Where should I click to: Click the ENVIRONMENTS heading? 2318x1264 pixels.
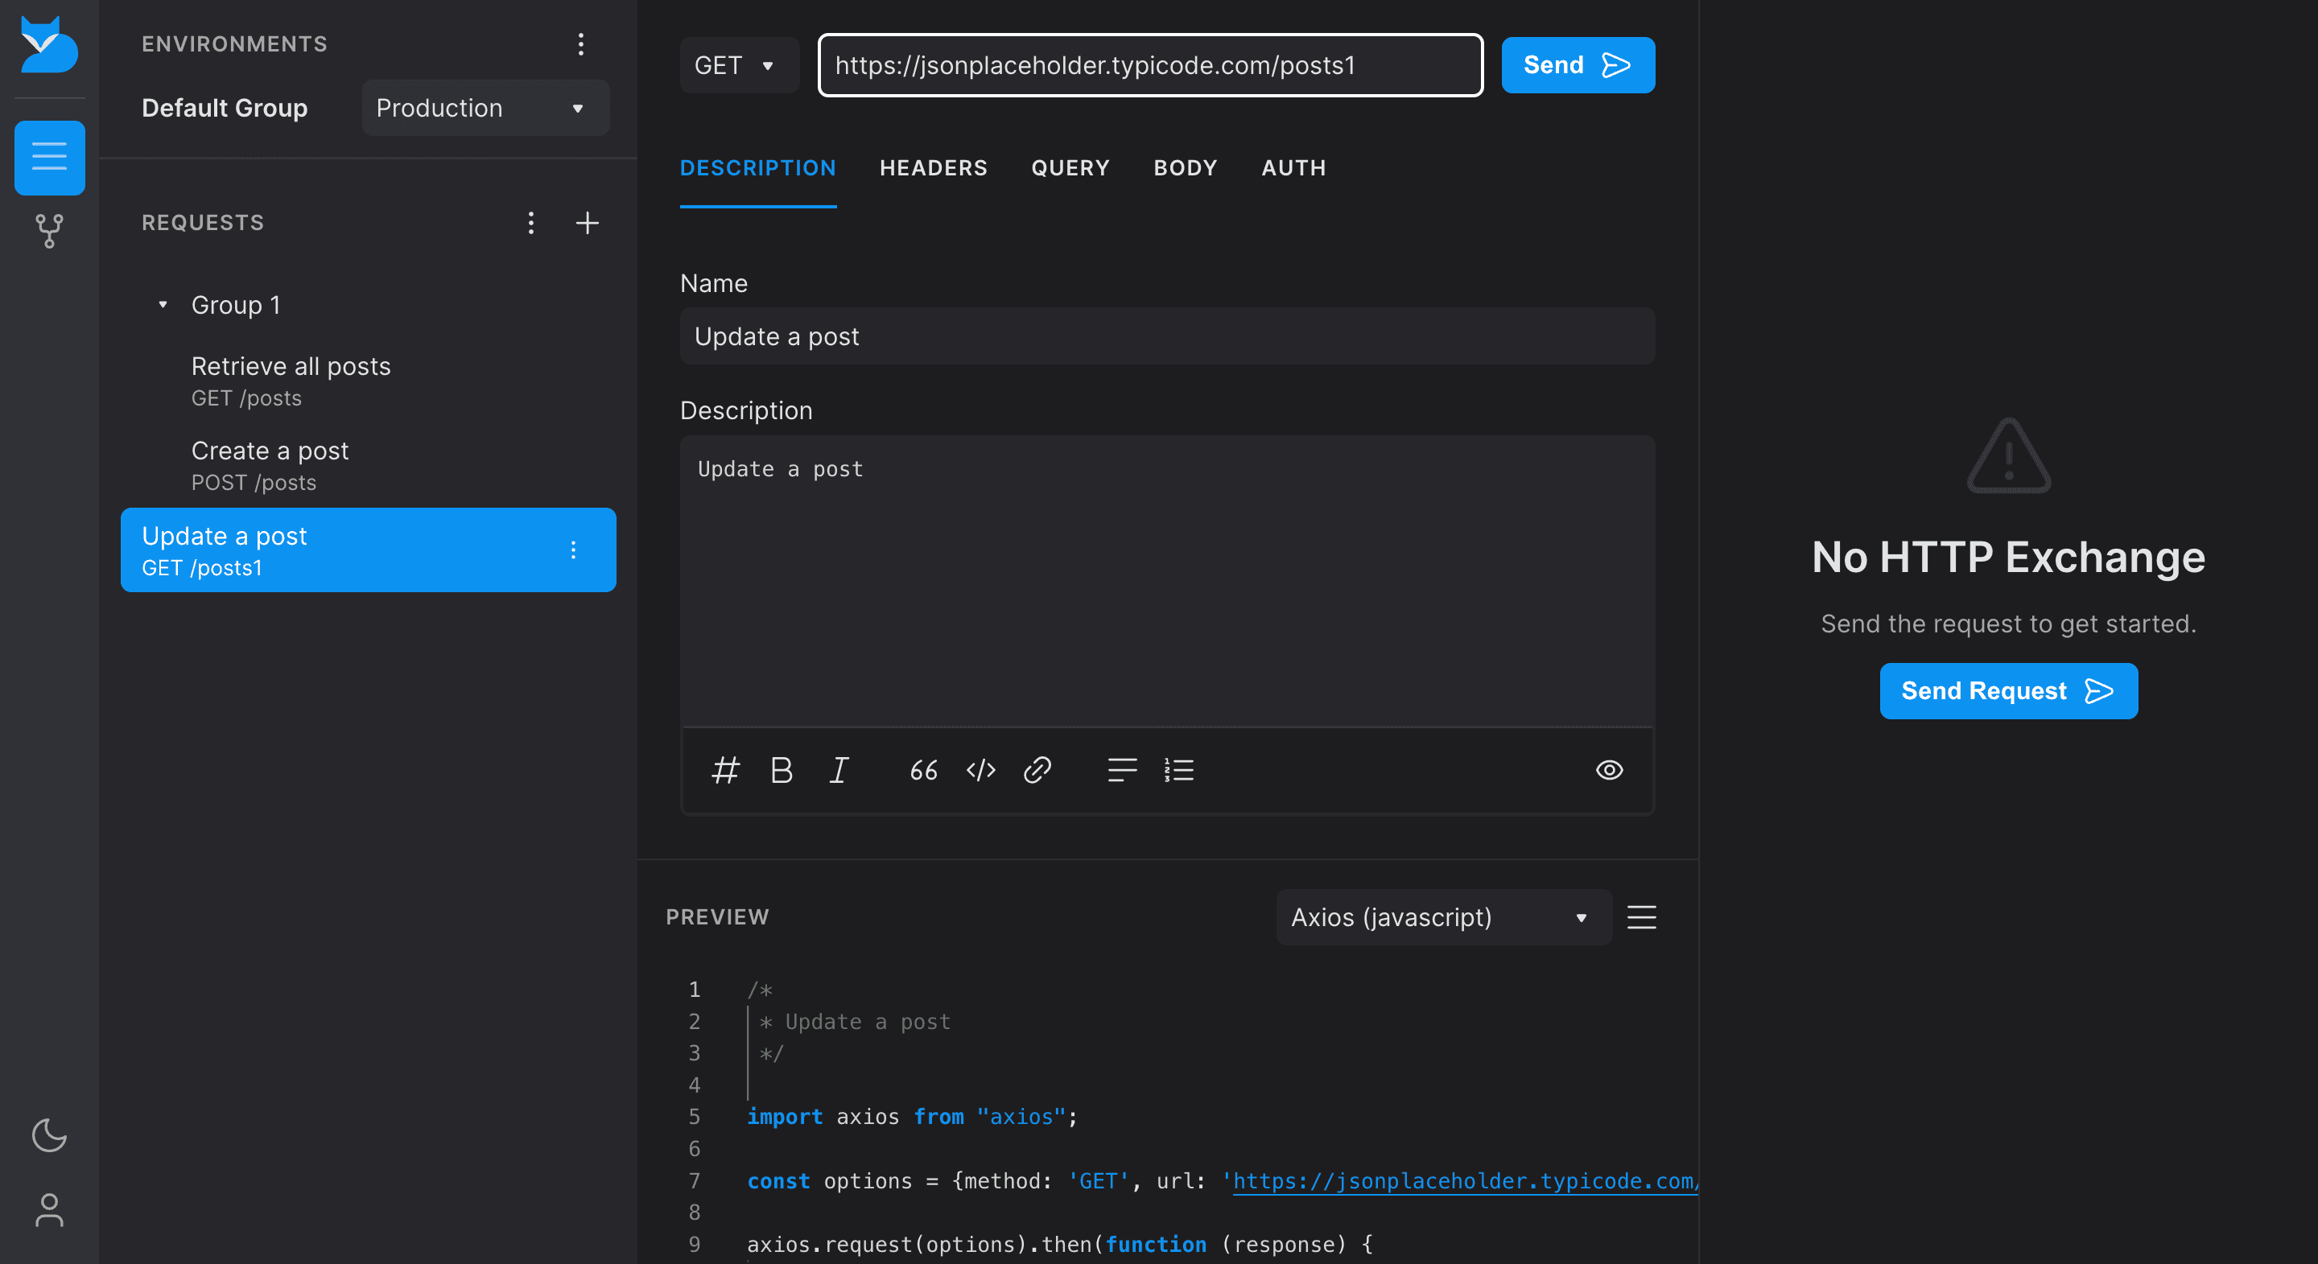(234, 44)
